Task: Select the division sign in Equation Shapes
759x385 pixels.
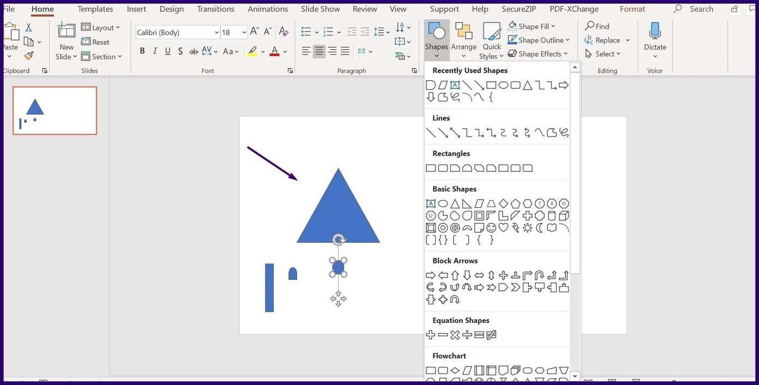Action: click(x=467, y=335)
